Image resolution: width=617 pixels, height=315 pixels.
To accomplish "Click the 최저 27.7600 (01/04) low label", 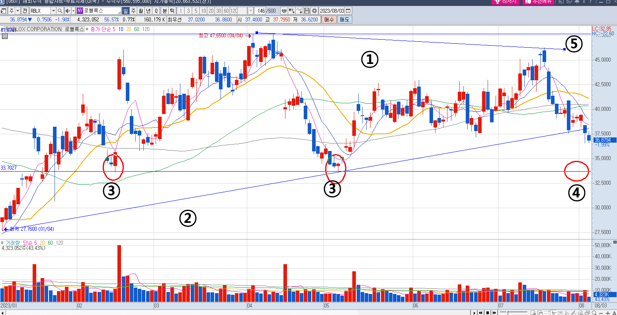I will (32, 229).
